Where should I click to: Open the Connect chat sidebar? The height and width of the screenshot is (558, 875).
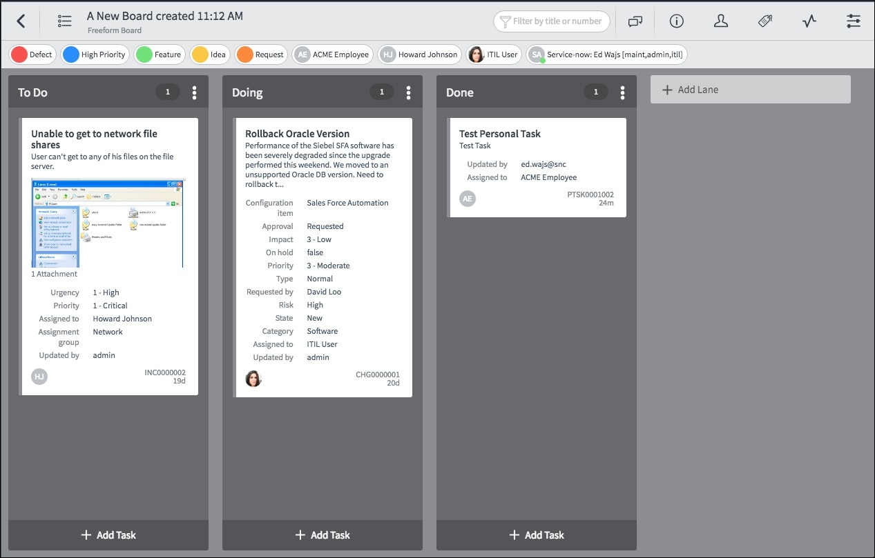pos(635,21)
